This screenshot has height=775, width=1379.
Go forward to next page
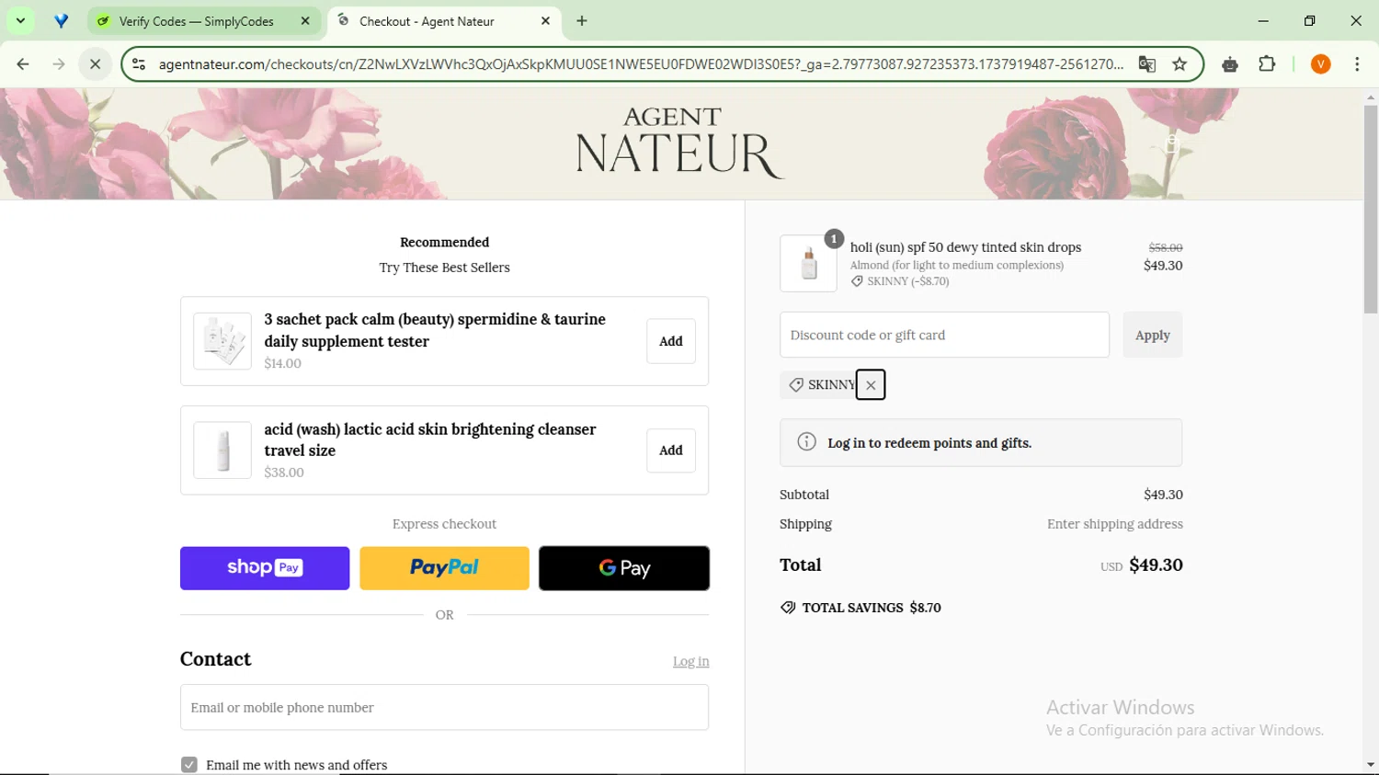[x=59, y=64]
